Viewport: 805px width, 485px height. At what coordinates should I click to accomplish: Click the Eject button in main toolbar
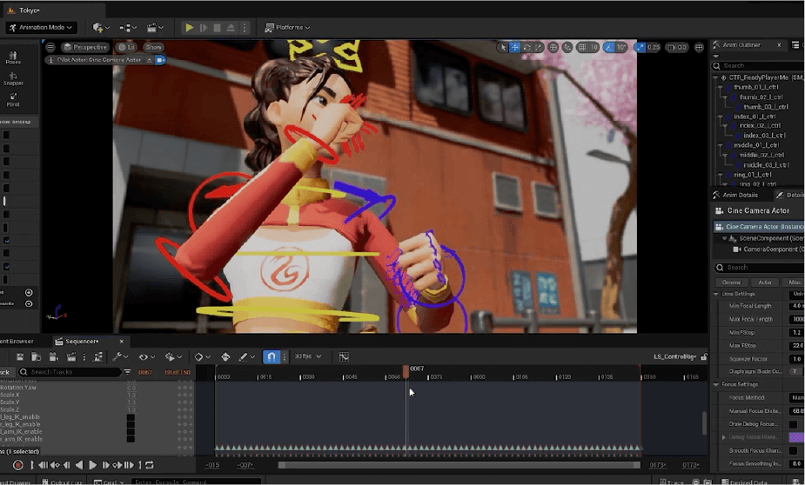[x=231, y=28]
